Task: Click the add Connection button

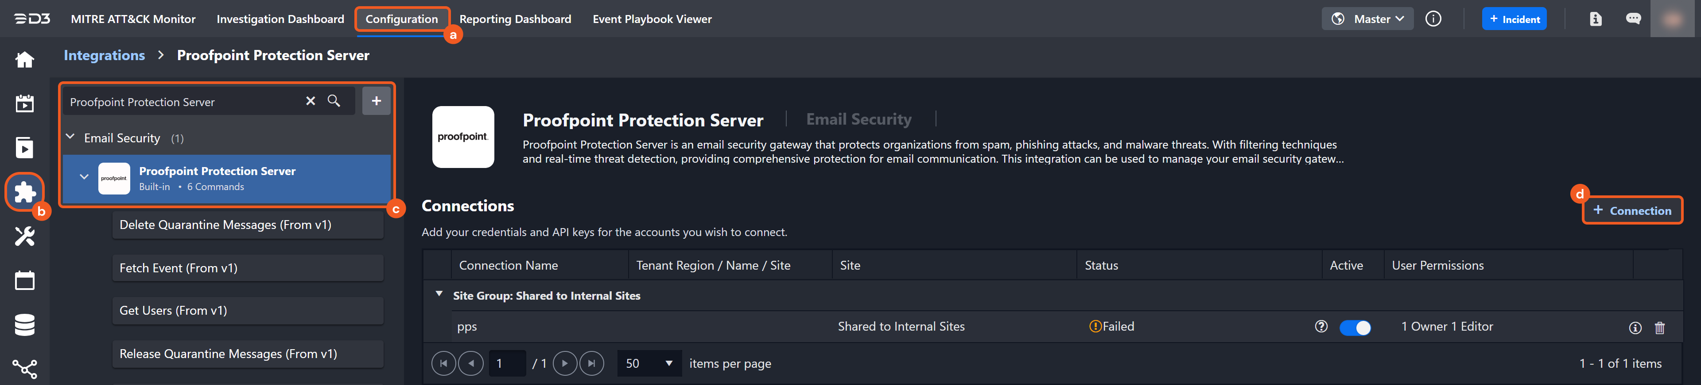Action: (x=1631, y=210)
